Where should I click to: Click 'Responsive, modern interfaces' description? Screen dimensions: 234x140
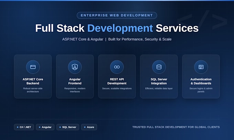click(x=75, y=90)
